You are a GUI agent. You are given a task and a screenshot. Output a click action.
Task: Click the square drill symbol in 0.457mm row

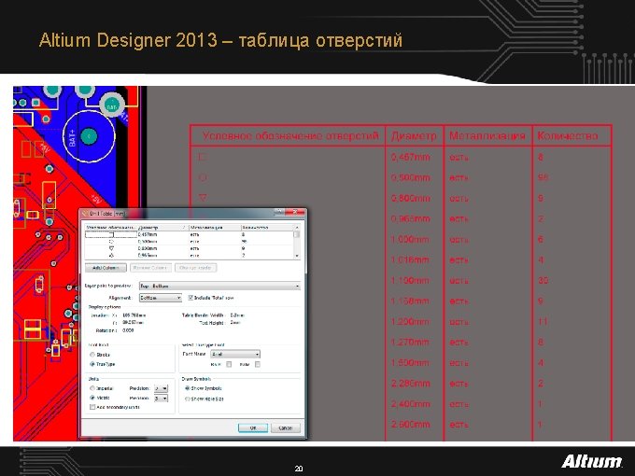click(203, 157)
